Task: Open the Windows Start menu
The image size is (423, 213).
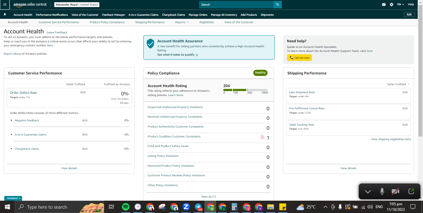Action: point(7,207)
